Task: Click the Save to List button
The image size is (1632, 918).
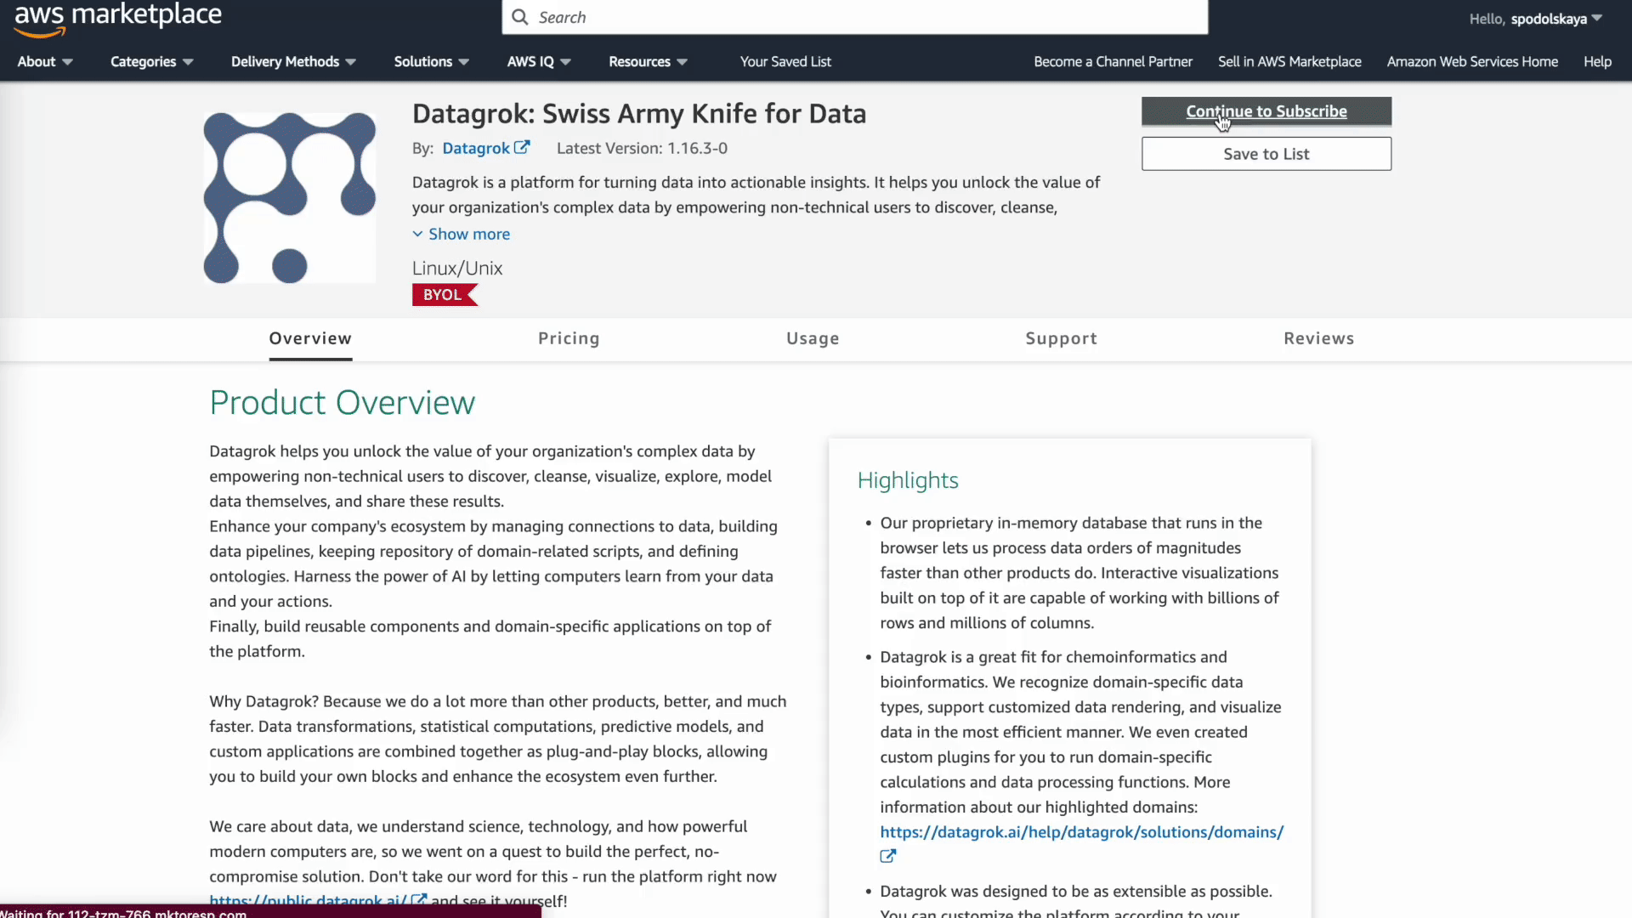Action: click(x=1266, y=154)
